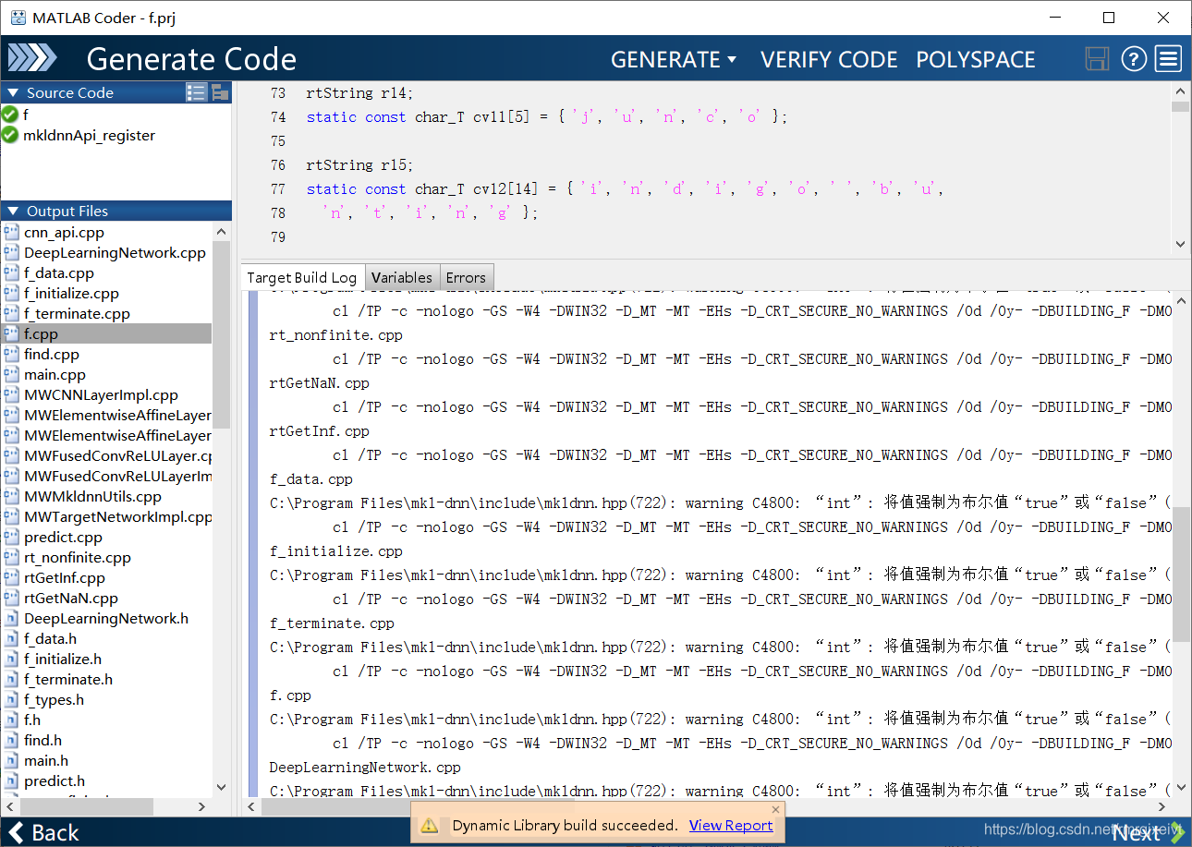This screenshot has height=847, width=1192.
Task: Open main.cpp output file
Action: (55, 375)
